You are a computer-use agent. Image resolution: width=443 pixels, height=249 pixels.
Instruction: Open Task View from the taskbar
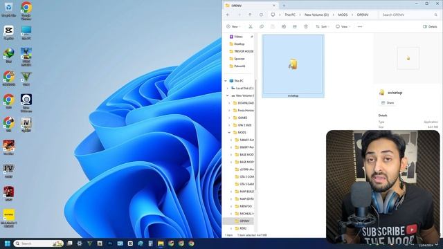pyautogui.click(x=69, y=243)
